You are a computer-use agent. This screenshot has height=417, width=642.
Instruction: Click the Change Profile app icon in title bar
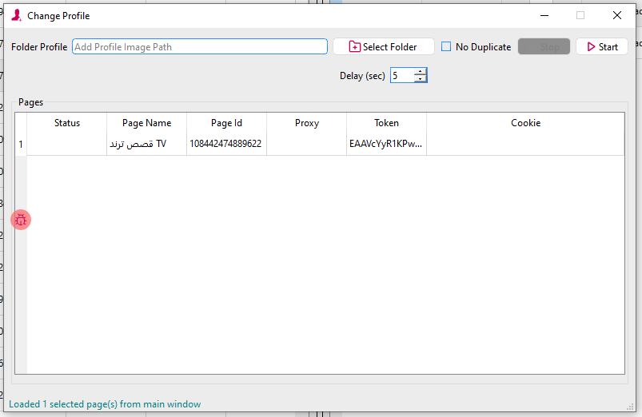pyautogui.click(x=16, y=15)
